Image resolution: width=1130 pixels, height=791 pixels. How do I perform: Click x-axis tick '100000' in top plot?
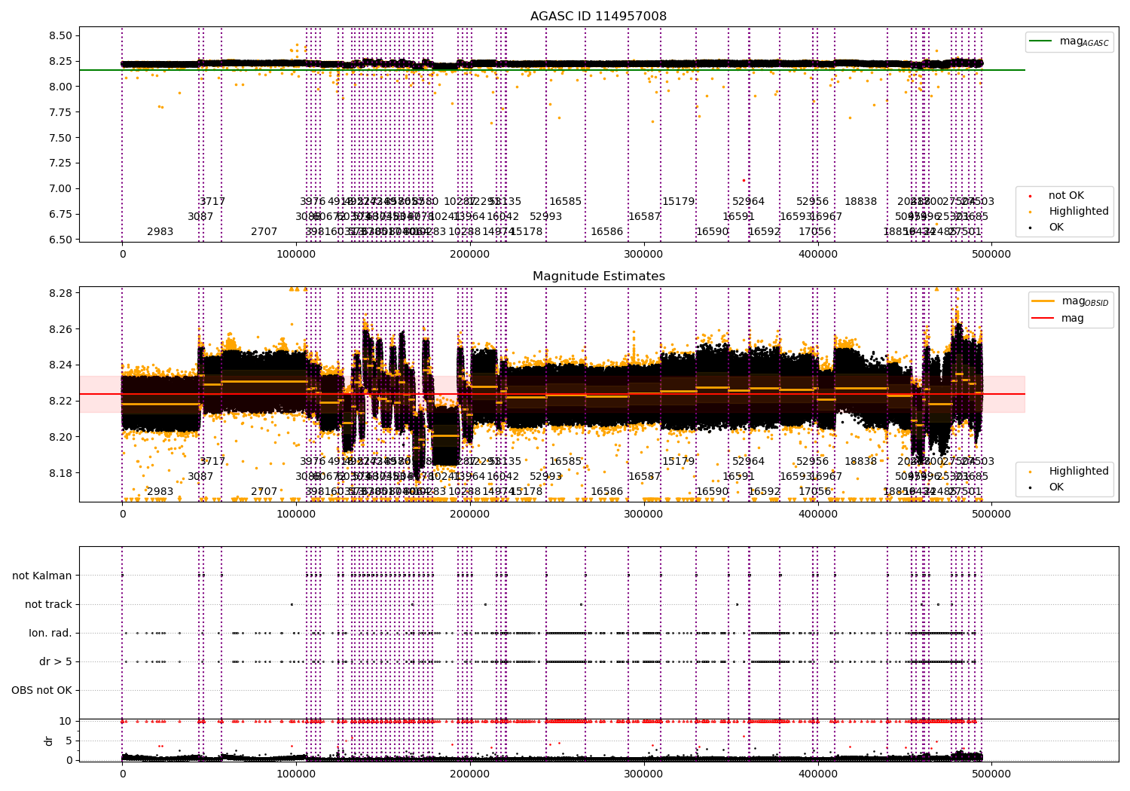[x=296, y=255]
